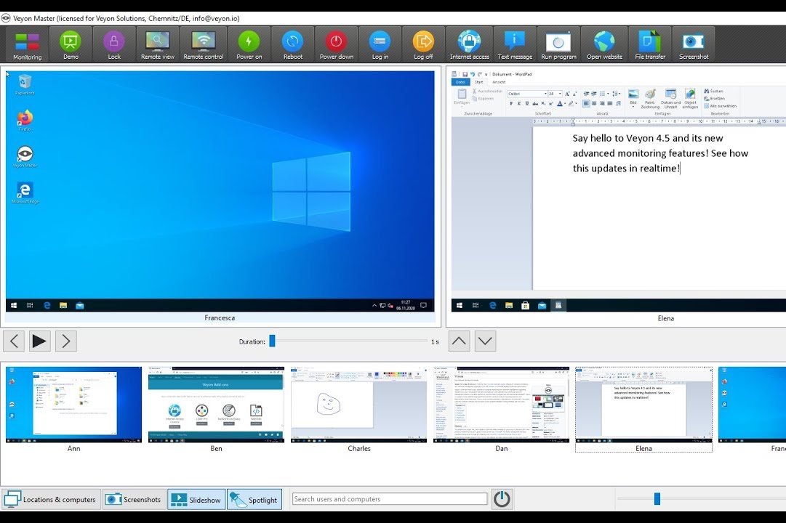Image resolution: width=786 pixels, height=523 pixels.
Task: Click the up arrow button above thumbnails
Action: tap(459, 341)
